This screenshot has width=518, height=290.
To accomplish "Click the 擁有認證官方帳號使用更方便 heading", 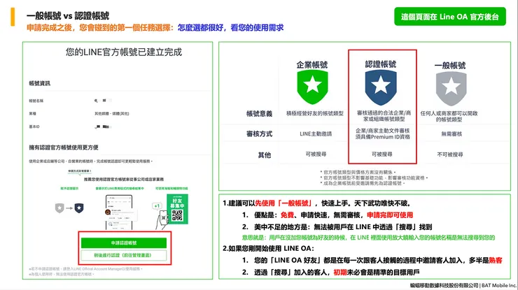I will [64, 147].
